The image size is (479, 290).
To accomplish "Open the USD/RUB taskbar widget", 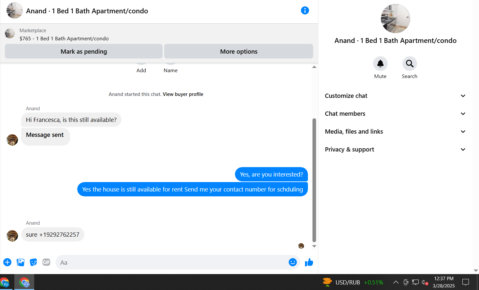I will click(x=353, y=282).
